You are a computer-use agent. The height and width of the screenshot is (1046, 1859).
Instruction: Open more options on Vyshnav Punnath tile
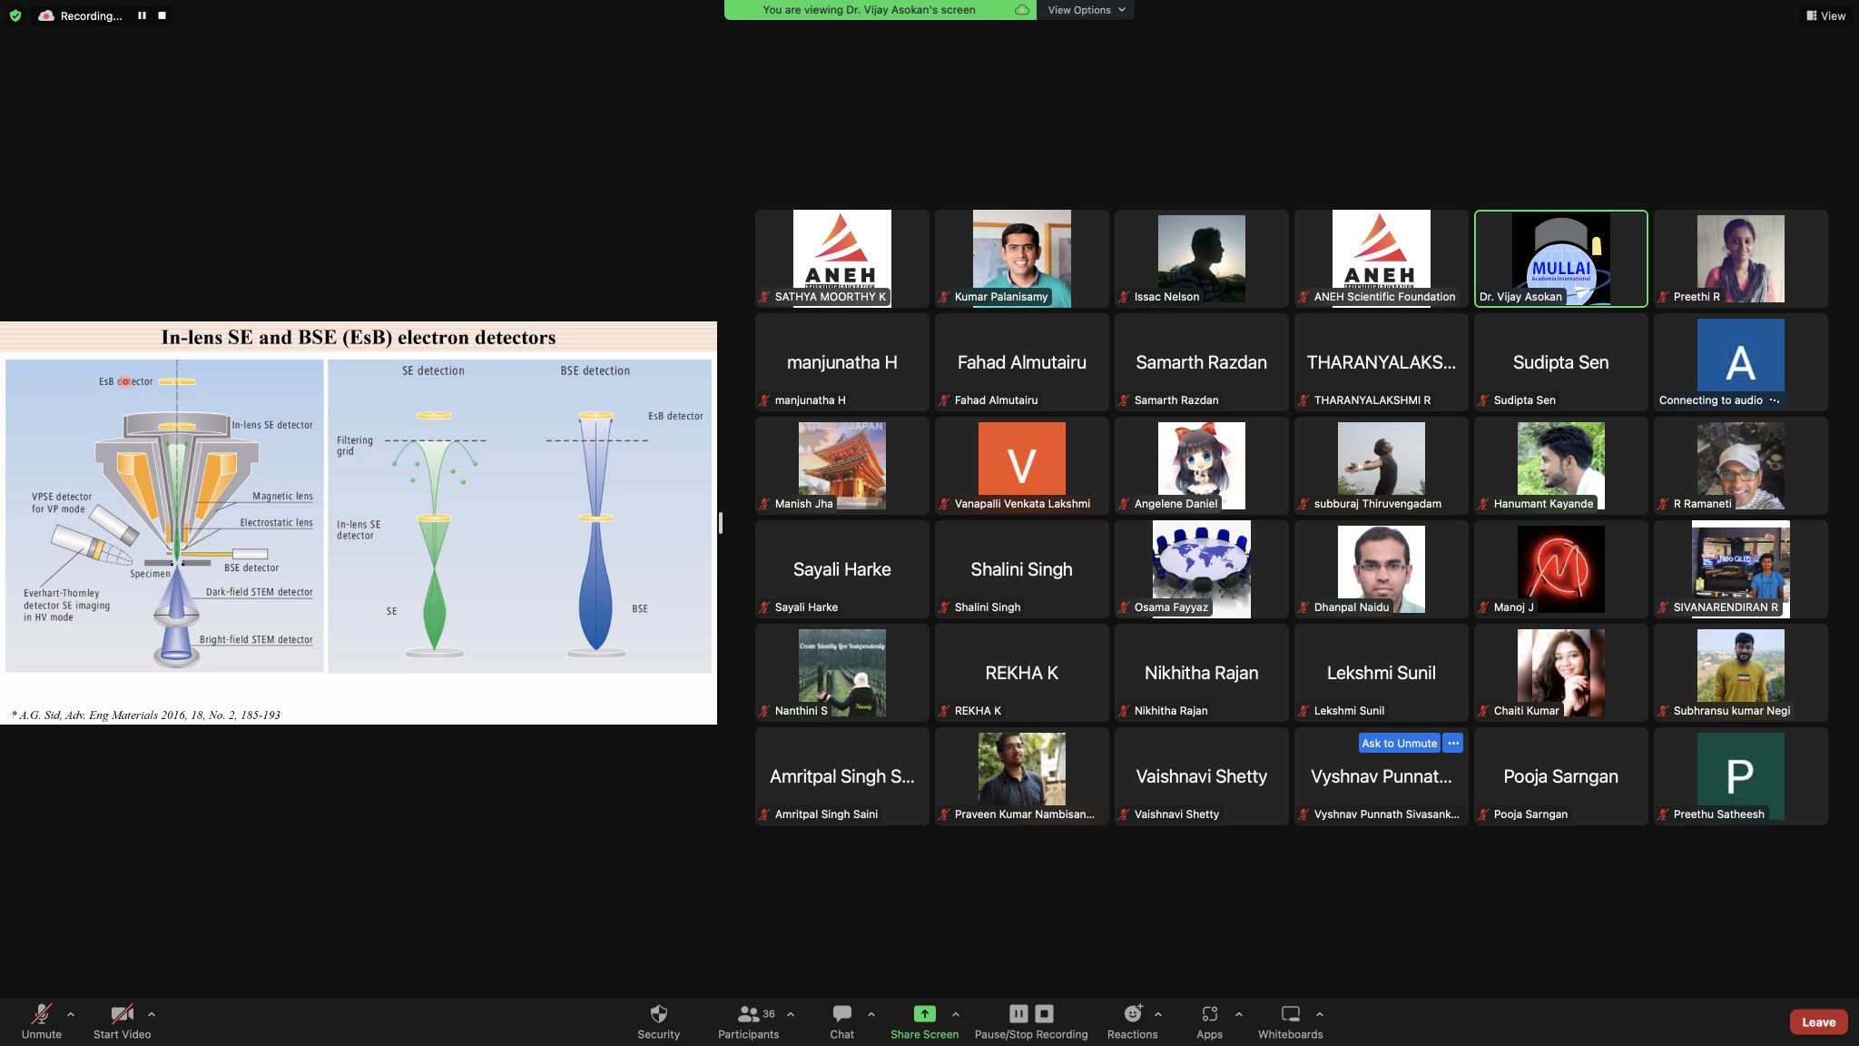(1453, 743)
